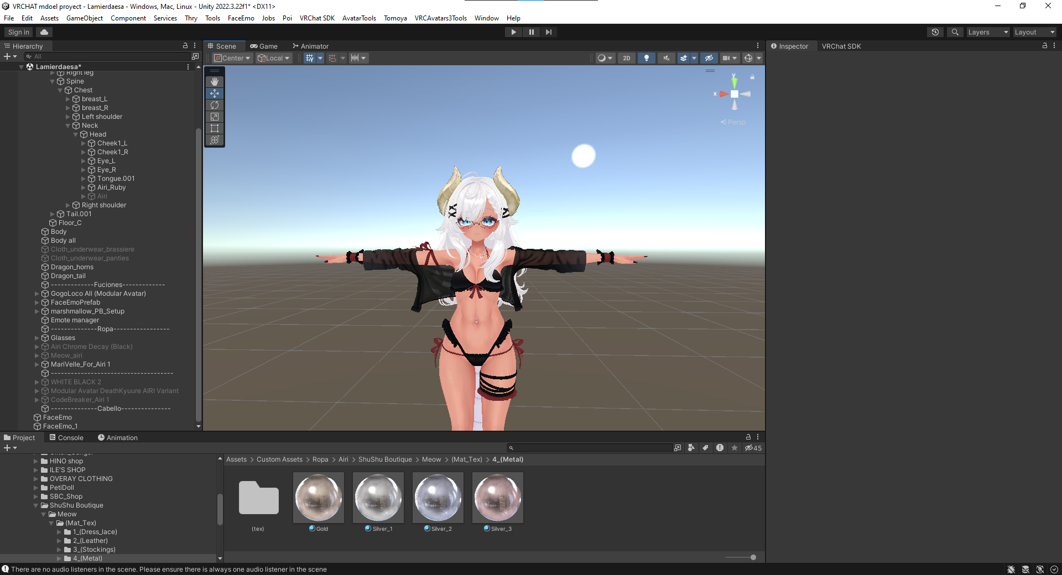Open the global search magnifier icon
1062x575 pixels.
(x=955, y=32)
